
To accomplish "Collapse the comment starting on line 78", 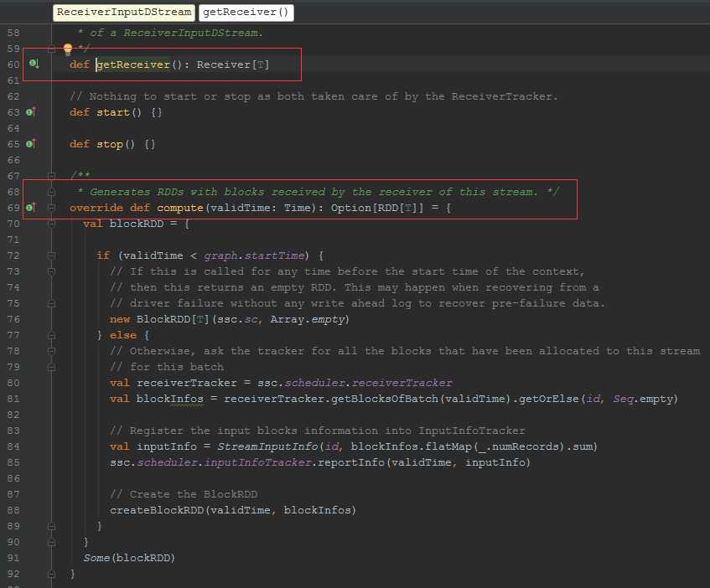I will click(x=51, y=351).
